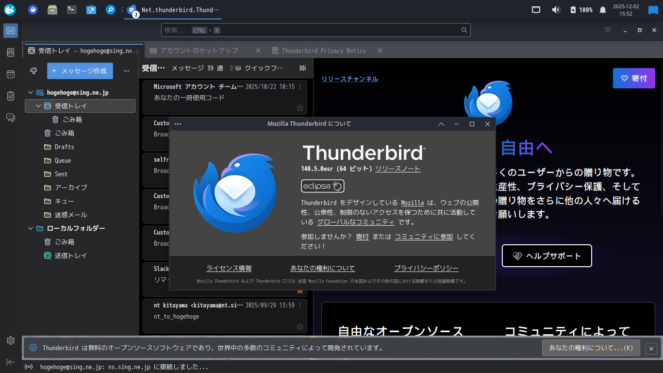
Task: Open folder pane options three-dot menu
Action: pyautogui.click(x=127, y=71)
